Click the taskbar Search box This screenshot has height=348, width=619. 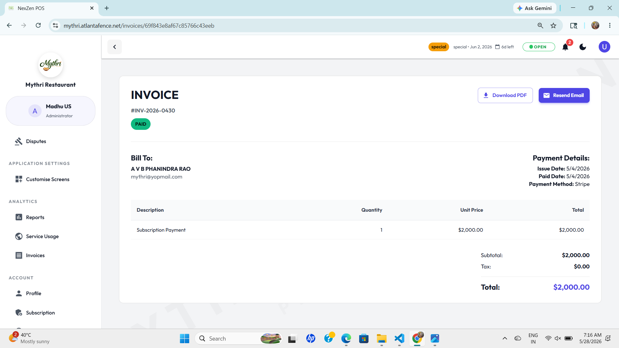(239, 339)
